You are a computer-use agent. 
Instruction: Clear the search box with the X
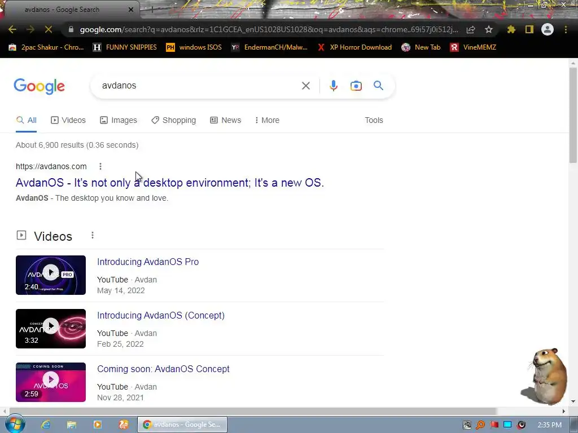coord(305,86)
